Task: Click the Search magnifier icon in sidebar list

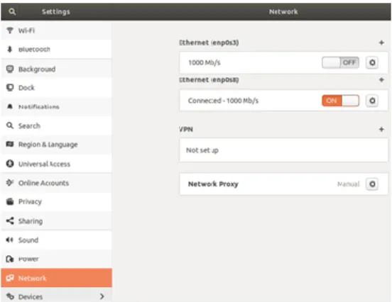Action: coord(10,125)
